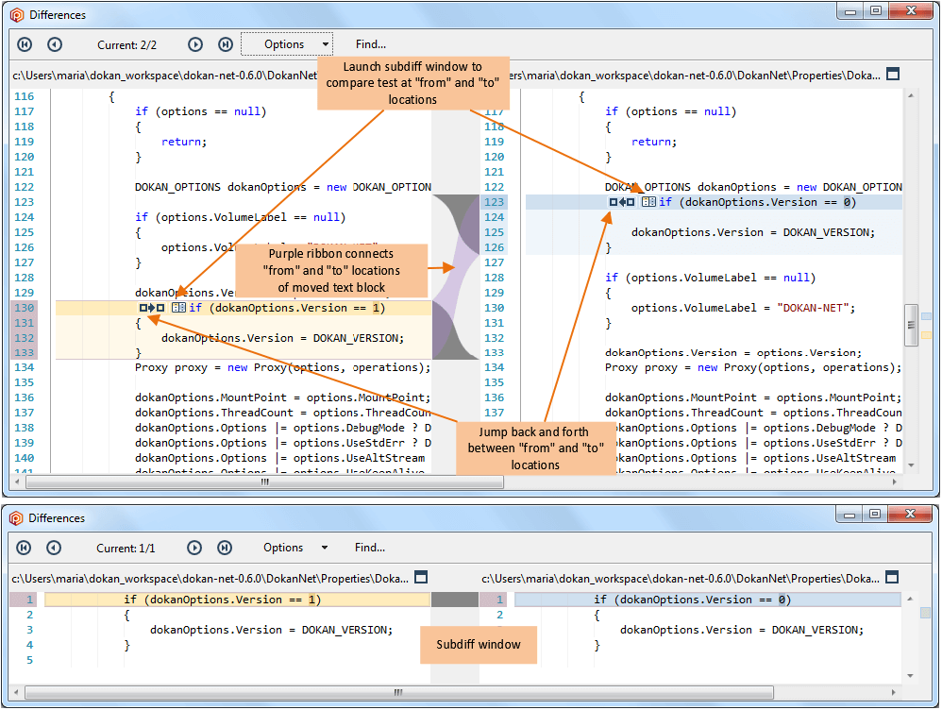Screen dimensions: 942x710
Task: Maximize right pane in subdiff window
Action: pos(892,577)
